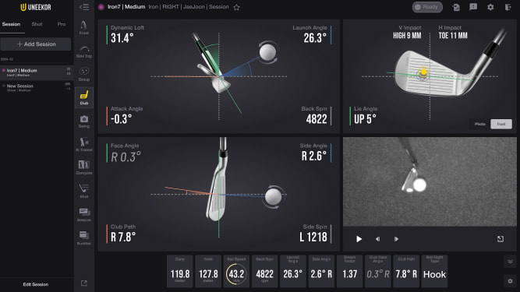Select the New Session entry
The height and width of the screenshot is (292, 520).
point(36,88)
